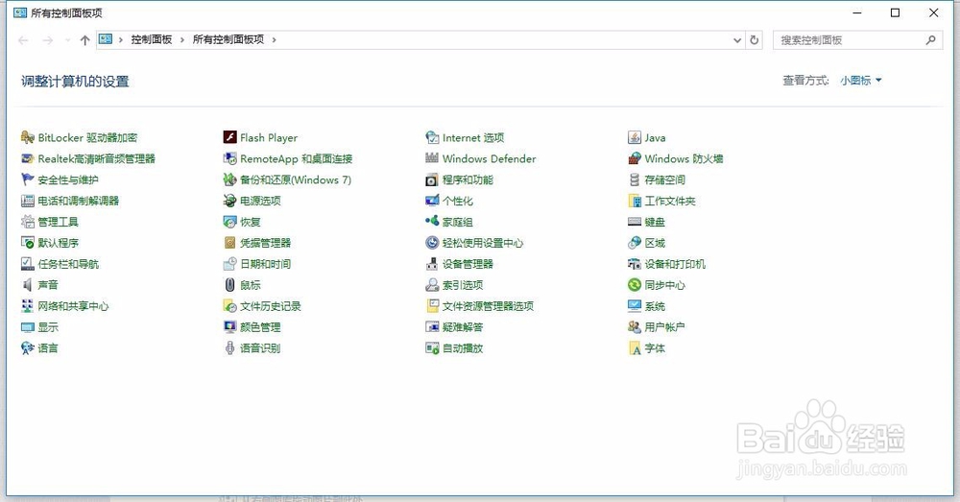Click the 颜色管理 icon

click(229, 327)
